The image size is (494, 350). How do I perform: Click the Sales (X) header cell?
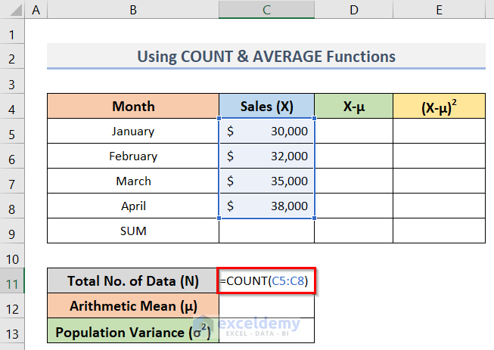tap(266, 107)
